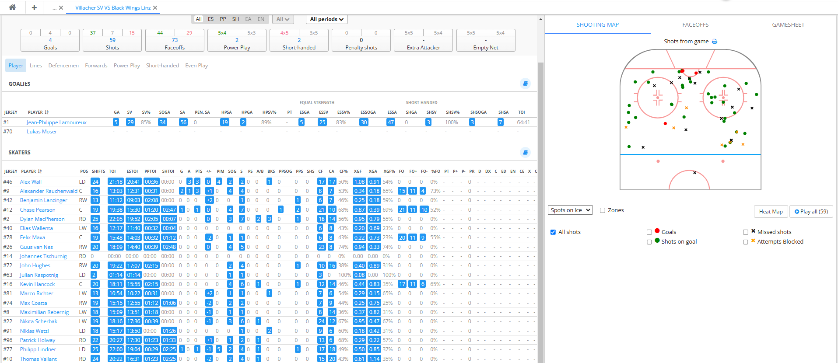Sort skaters by the TOI column header
The image size is (838, 363).
tap(112, 171)
